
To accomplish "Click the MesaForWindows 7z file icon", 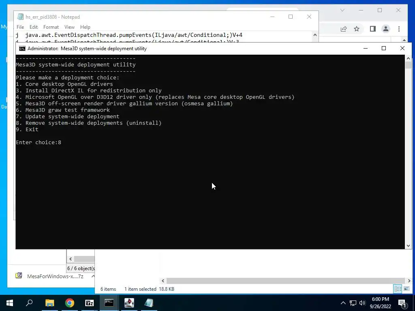I will point(19,276).
